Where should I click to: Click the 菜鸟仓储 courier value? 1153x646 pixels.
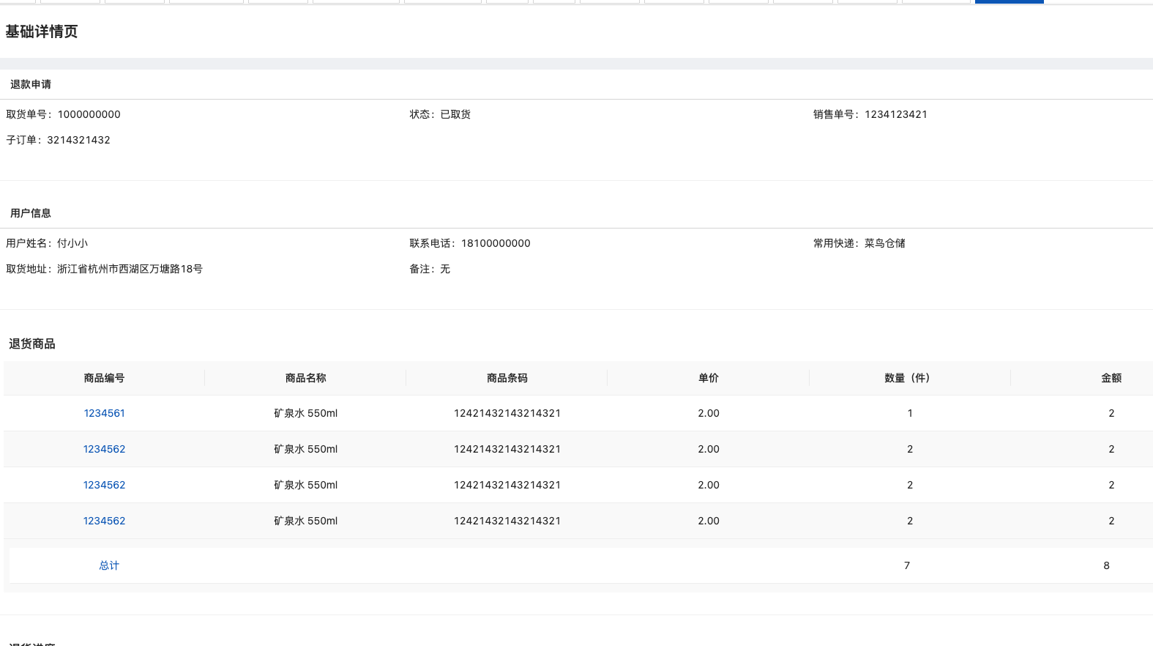[x=885, y=243]
